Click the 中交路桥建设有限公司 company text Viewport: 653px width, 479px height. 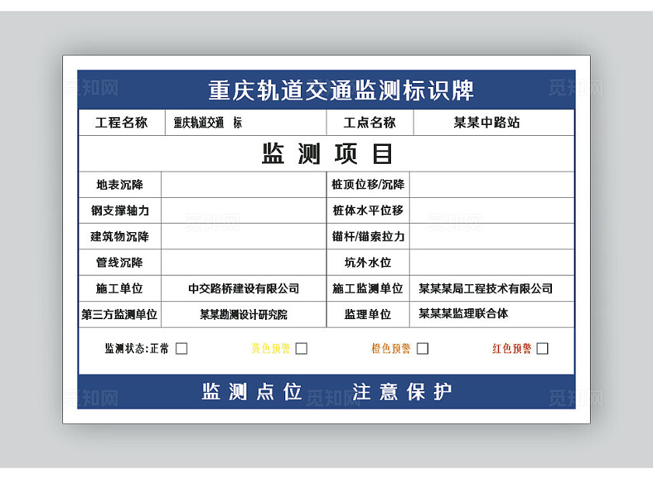click(243, 289)
